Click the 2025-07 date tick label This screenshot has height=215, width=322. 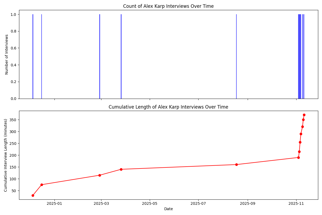198,203
